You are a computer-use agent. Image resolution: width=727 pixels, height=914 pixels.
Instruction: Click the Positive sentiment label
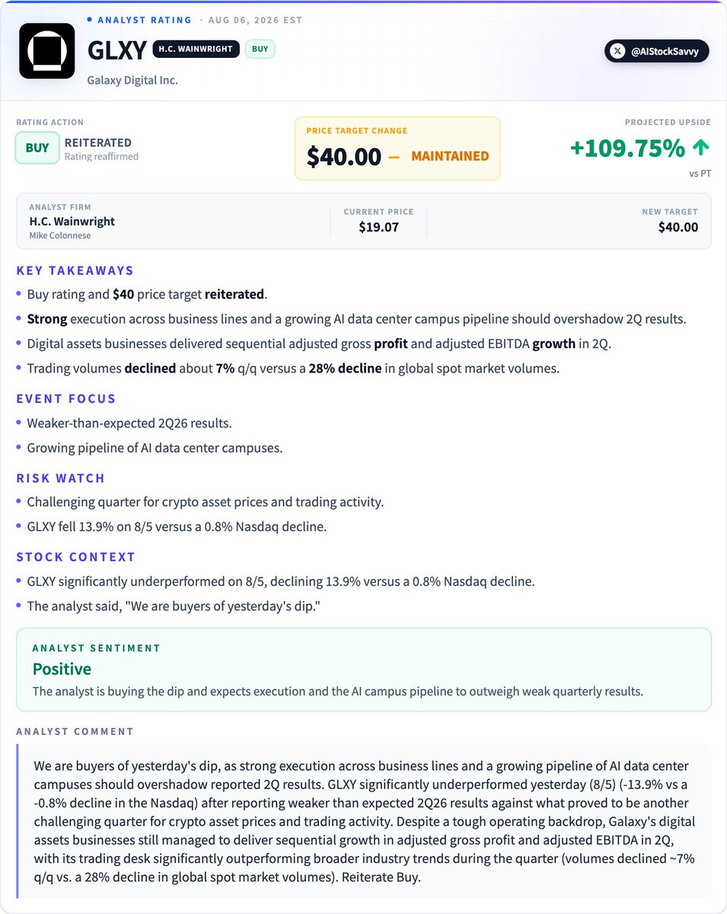click(x=62, y=669)
